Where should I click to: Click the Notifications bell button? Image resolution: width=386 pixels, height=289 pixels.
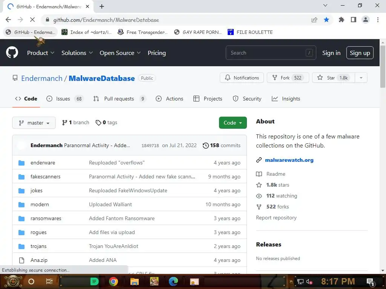[x=242, y=78]
